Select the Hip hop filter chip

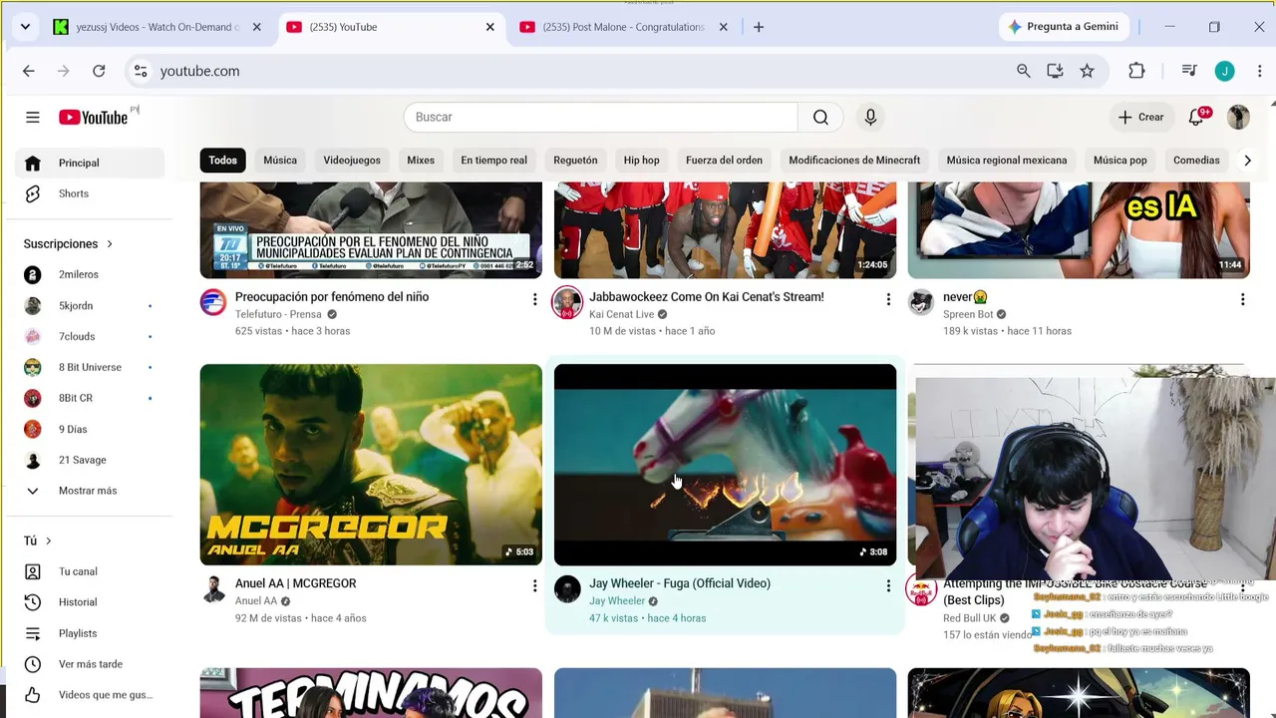[641, 161]
